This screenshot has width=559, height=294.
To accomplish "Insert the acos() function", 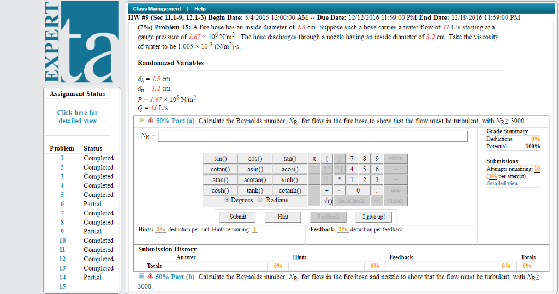I will (x=289, y=169).
